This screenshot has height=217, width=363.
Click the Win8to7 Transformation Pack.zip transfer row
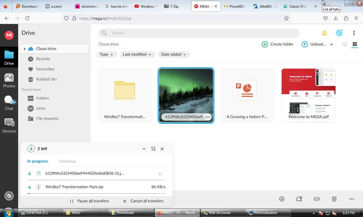(x=96, y=187)
